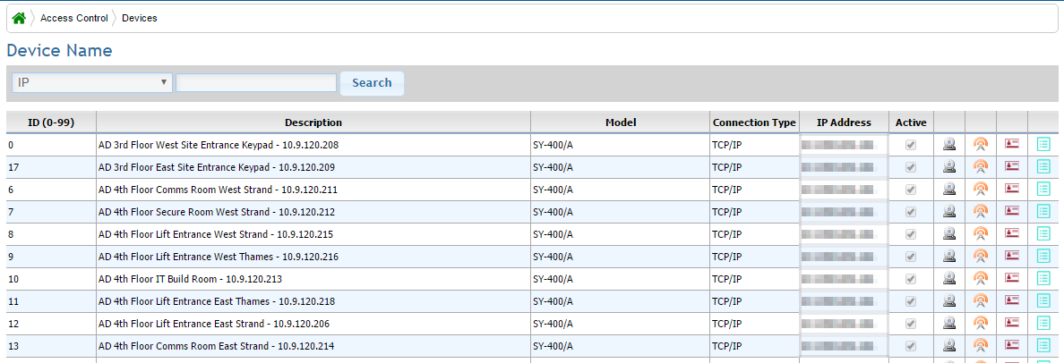Open list icon for Lift Entrance East Thames
Screen dimensions: 1064x363
click(1043, 300)
